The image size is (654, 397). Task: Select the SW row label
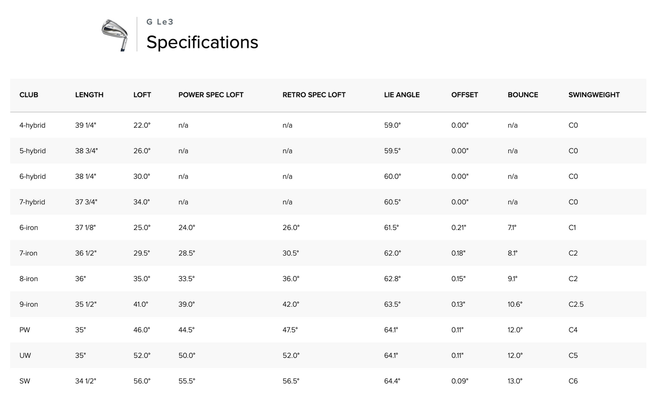(x=25, y=381)
